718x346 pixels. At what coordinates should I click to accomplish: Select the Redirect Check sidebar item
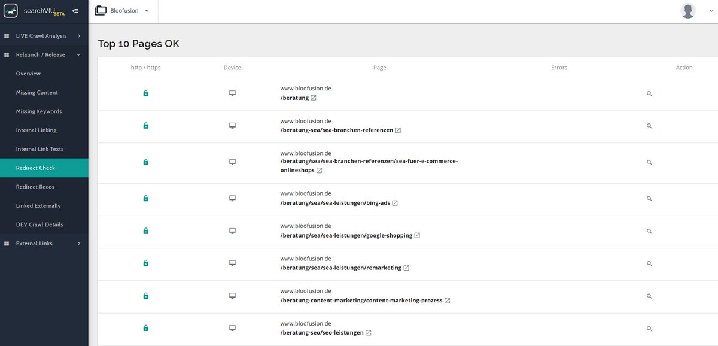pyautogui.click(x=44, y=168)
